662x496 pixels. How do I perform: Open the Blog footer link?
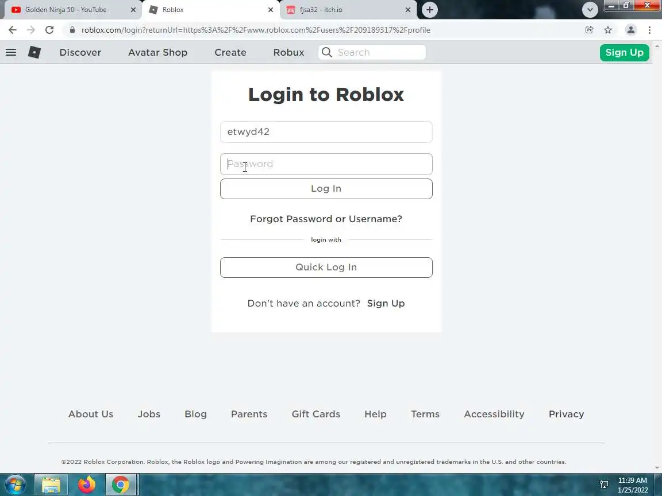tap(195, 414)
